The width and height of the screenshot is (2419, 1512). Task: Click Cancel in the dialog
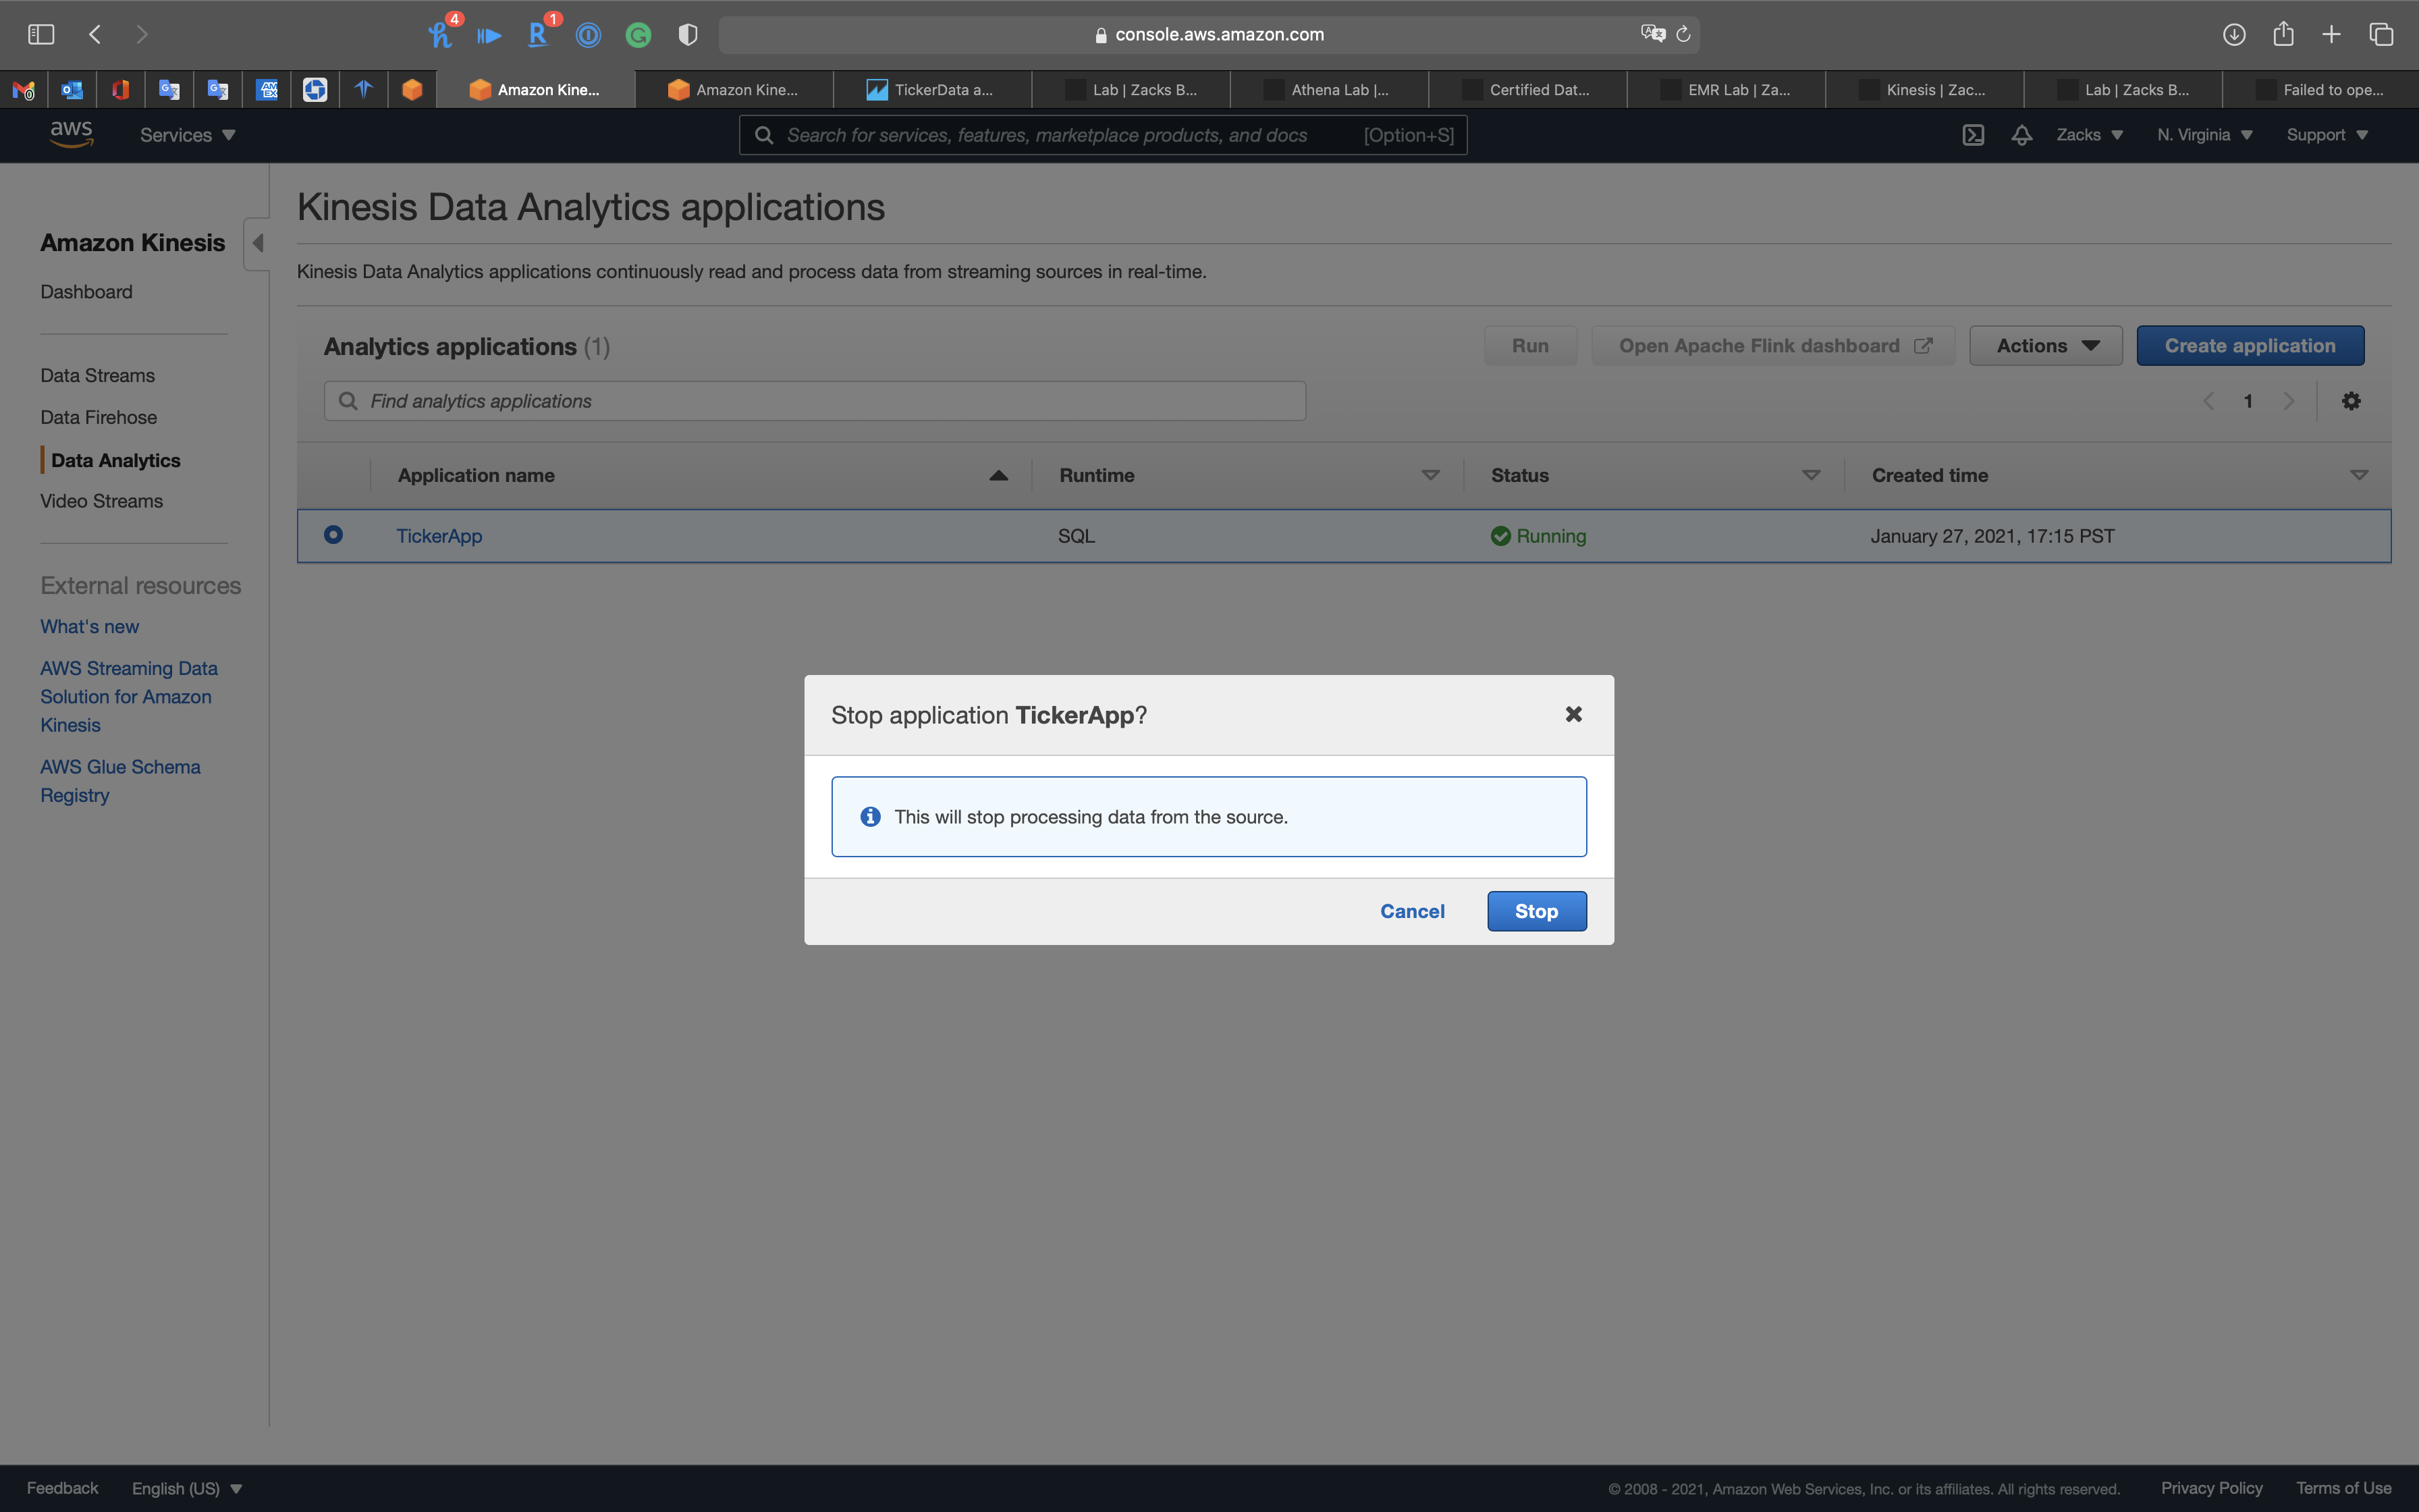coord(1413,911)
